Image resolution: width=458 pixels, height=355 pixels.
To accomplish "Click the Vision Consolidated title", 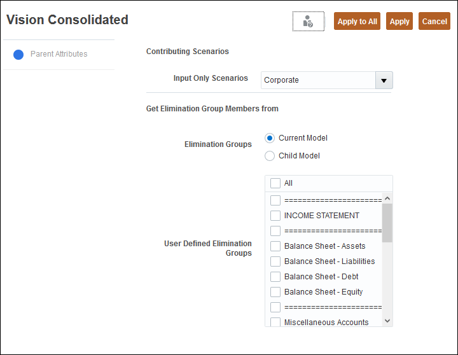I will coord(67,20).
